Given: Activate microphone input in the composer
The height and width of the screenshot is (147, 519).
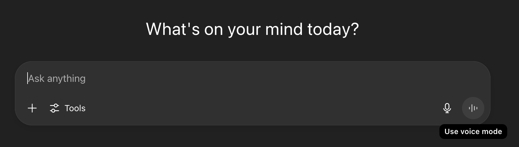Looking at the screenshot, I should tap(447, 108).
